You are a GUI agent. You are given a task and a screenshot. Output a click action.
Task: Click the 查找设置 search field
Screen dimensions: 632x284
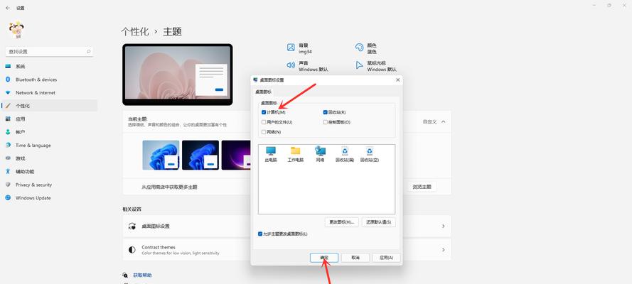(x=49, y=52)
